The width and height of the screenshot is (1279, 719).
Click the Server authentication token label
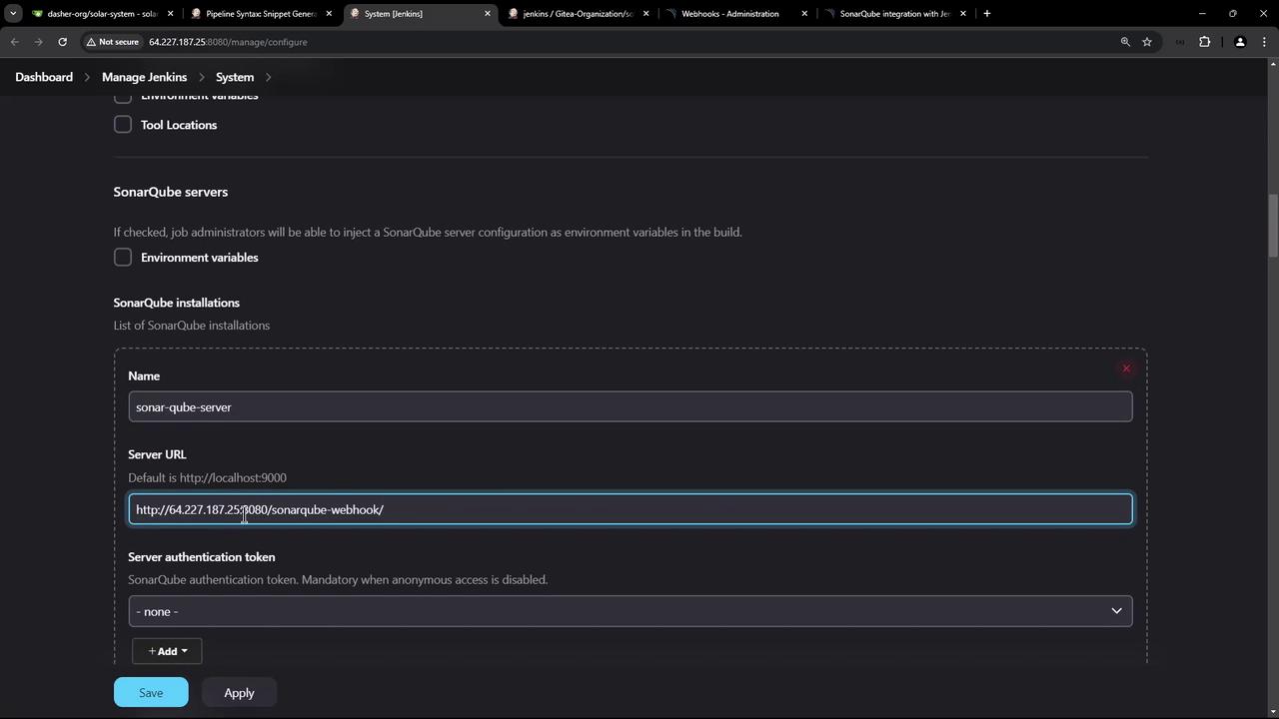202,557
